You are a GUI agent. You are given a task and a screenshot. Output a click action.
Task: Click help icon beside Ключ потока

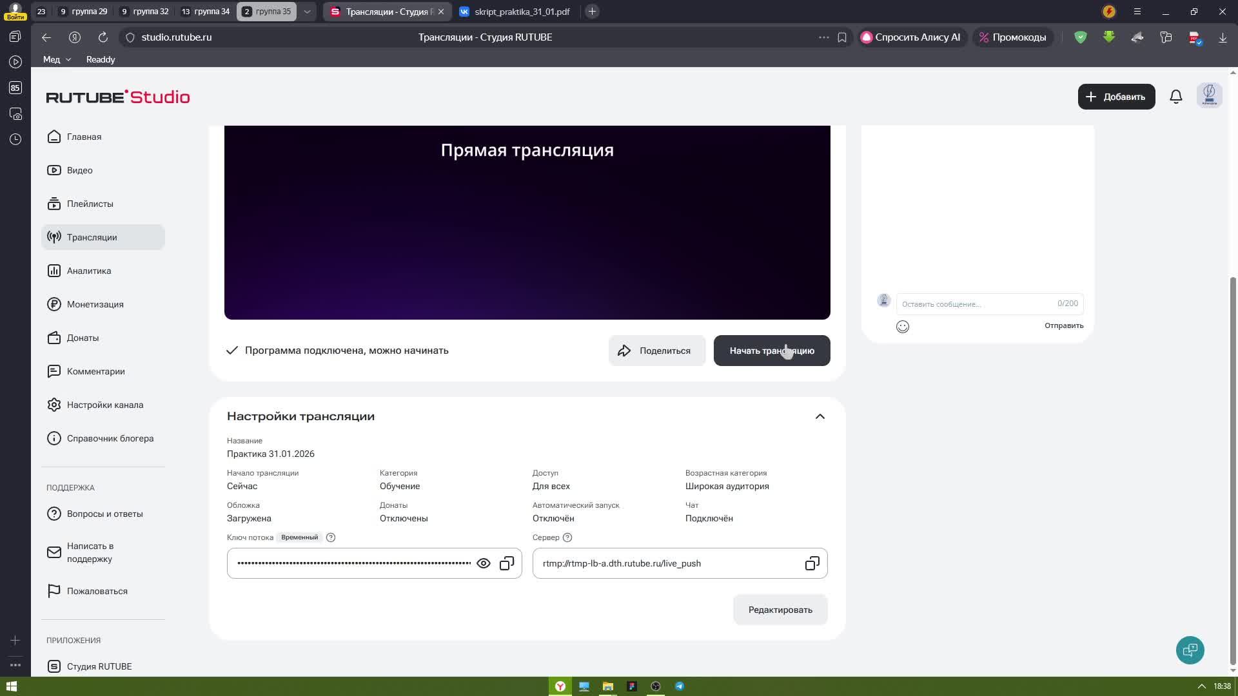click(331, 537)
